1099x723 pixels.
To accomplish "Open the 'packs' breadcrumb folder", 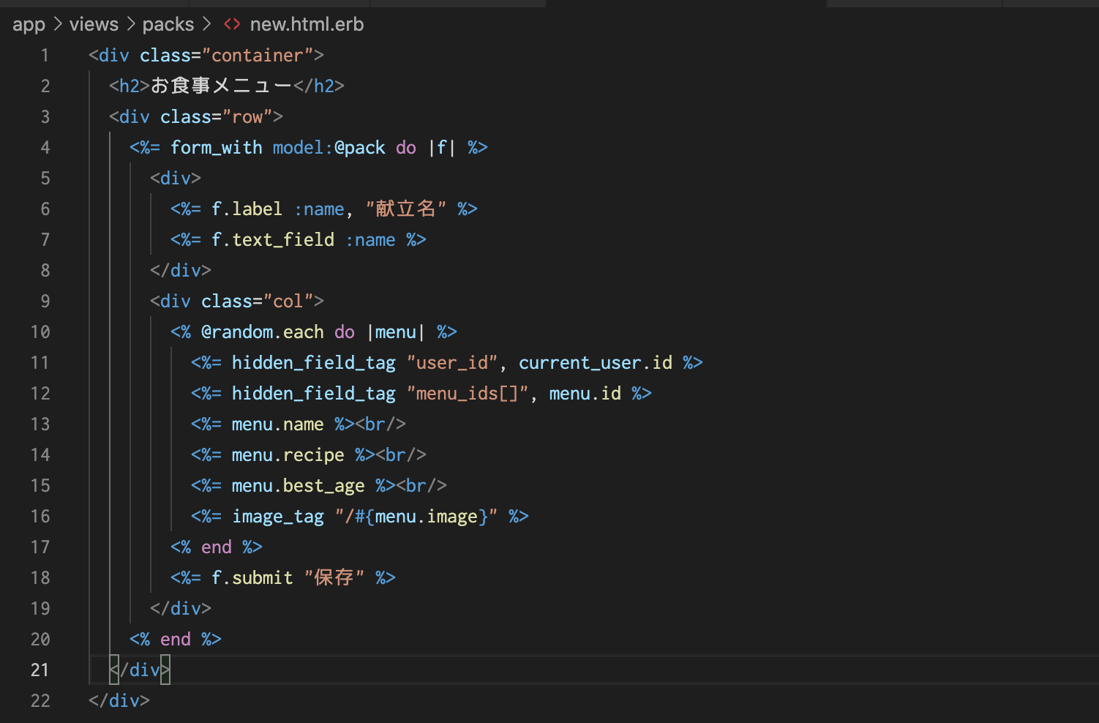I will tap(168, 25).
